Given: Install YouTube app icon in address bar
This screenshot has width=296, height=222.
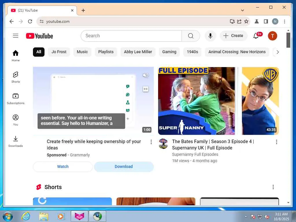Looking at the screenshot, I should (x=232, y=21).
